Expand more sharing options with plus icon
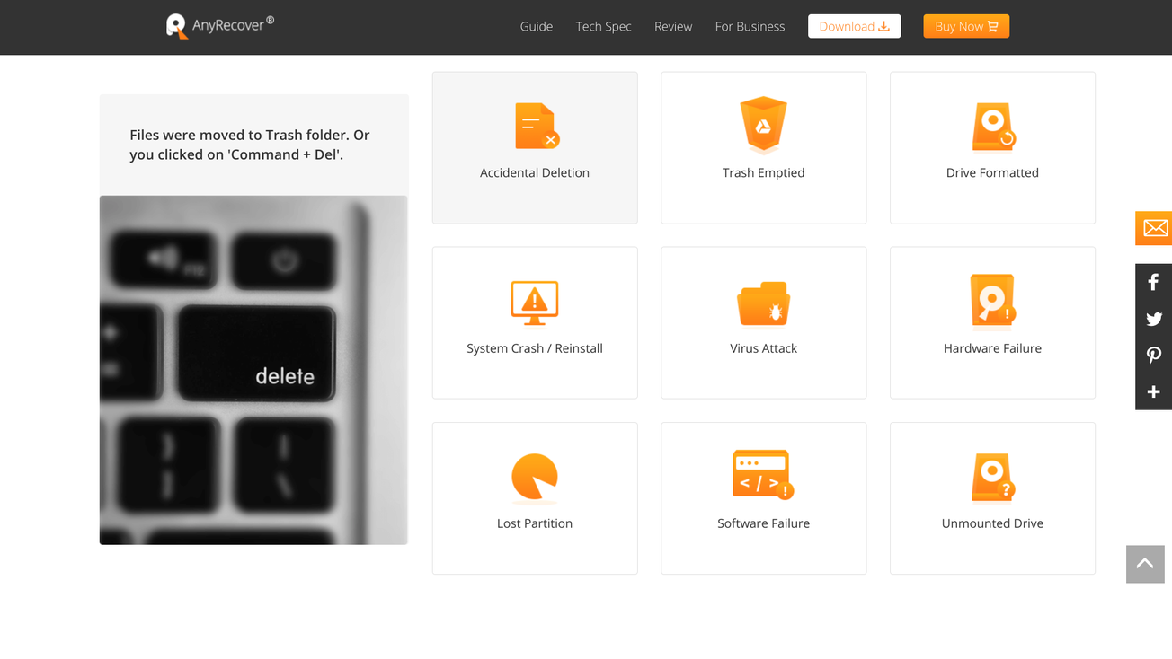Screen dimensions: 1172x659 [x=1153, y=392]
